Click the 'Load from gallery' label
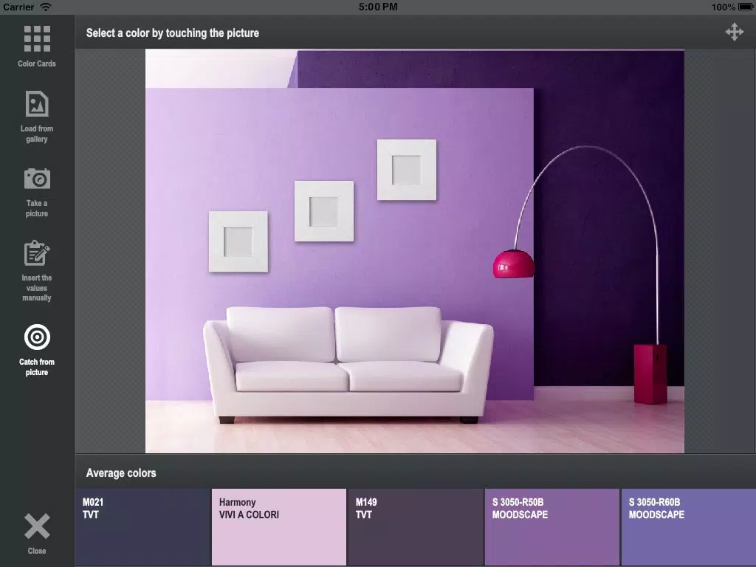Viewport: 756px width, 567px height. [37, 134]
